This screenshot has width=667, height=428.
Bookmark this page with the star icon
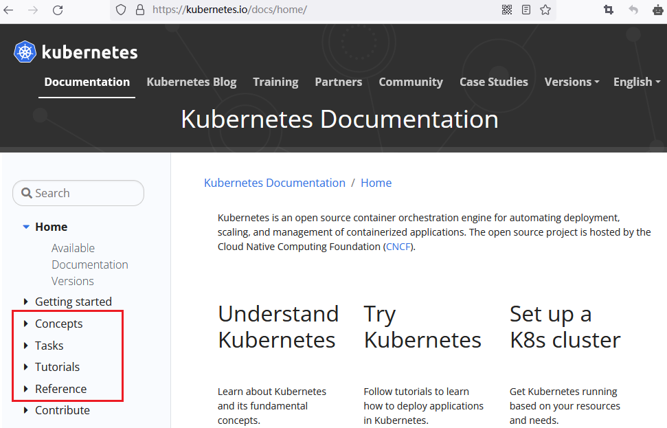click(545, 10)
